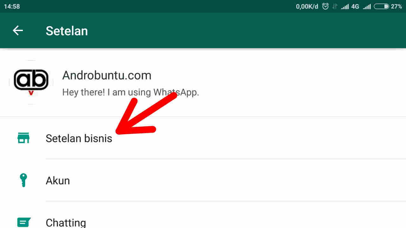The height and width of the screenshot is (228, 406).
Task: Select the Chatting settings entry
Action: (203, 218)
